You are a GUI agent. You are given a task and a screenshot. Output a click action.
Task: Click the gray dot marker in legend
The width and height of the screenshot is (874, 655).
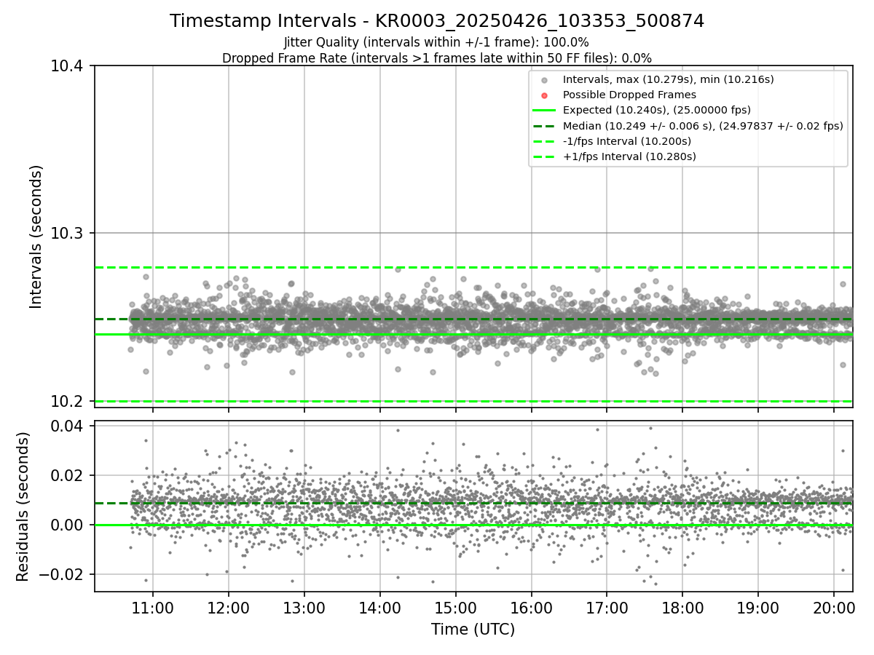click(x=544, y=80)
